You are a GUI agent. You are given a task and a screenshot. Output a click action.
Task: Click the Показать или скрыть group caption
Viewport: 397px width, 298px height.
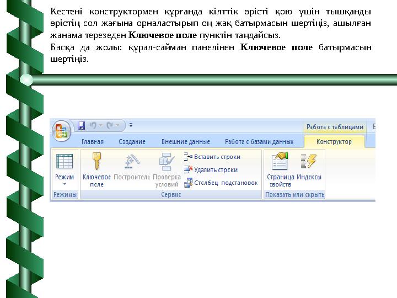point(294,195)
